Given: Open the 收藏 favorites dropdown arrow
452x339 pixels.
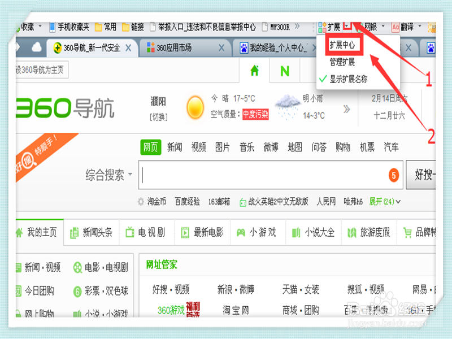Looking at the screenshot, I should click(40, 26).
